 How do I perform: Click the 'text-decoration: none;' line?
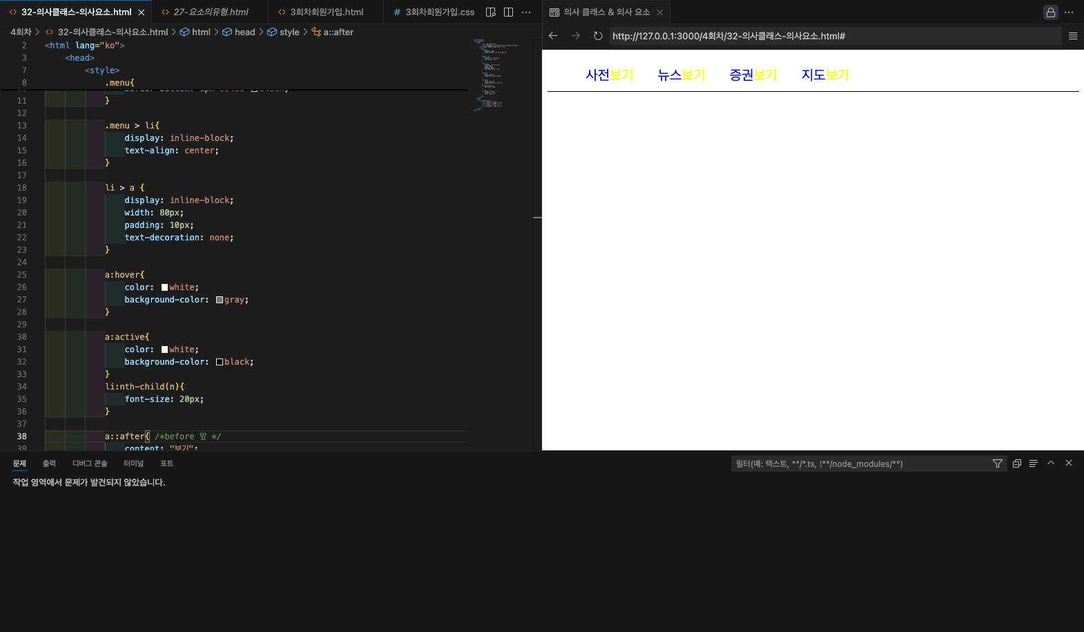point(179,238)
